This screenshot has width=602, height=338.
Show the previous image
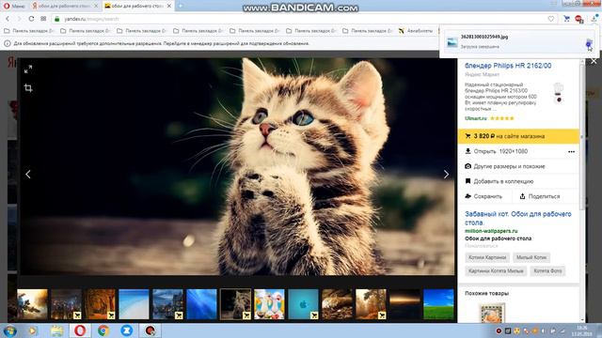[x=28, y=175]
